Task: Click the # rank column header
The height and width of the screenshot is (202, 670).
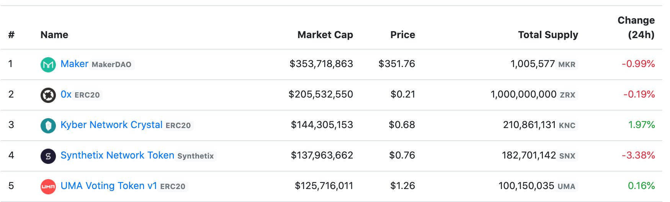Action: coord(11,35)
